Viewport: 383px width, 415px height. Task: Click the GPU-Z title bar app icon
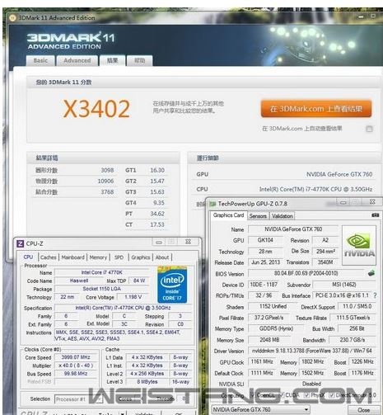tap(213, 204)
